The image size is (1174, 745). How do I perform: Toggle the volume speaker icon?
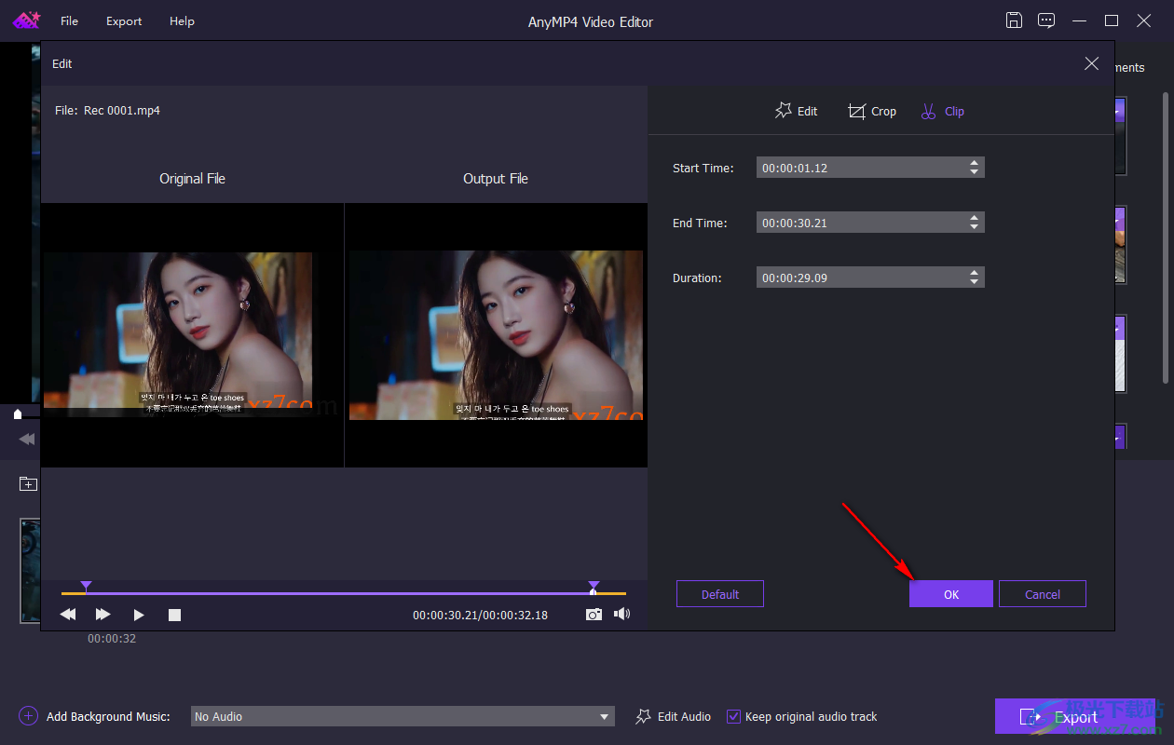point(621,614)
